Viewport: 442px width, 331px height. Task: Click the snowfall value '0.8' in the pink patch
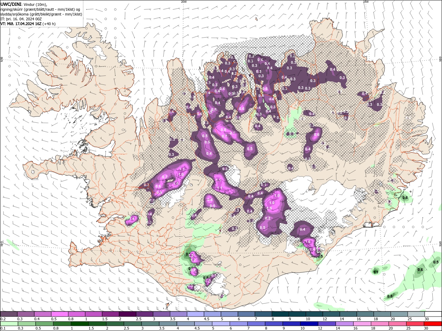(x=223, y=130)
